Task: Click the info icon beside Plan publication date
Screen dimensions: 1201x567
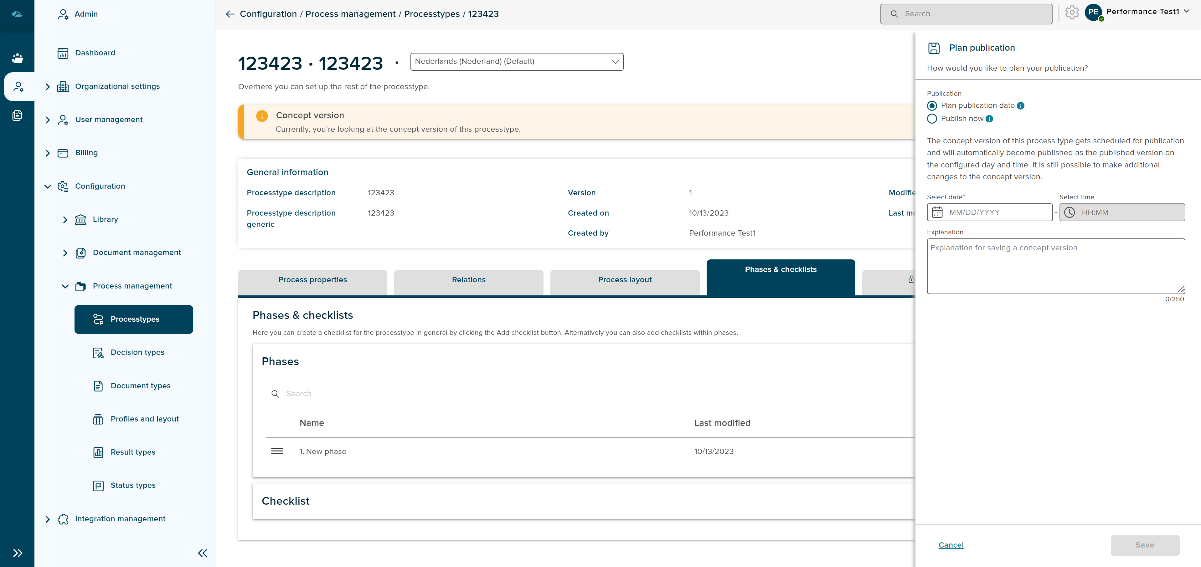Action: [1021, 106]
